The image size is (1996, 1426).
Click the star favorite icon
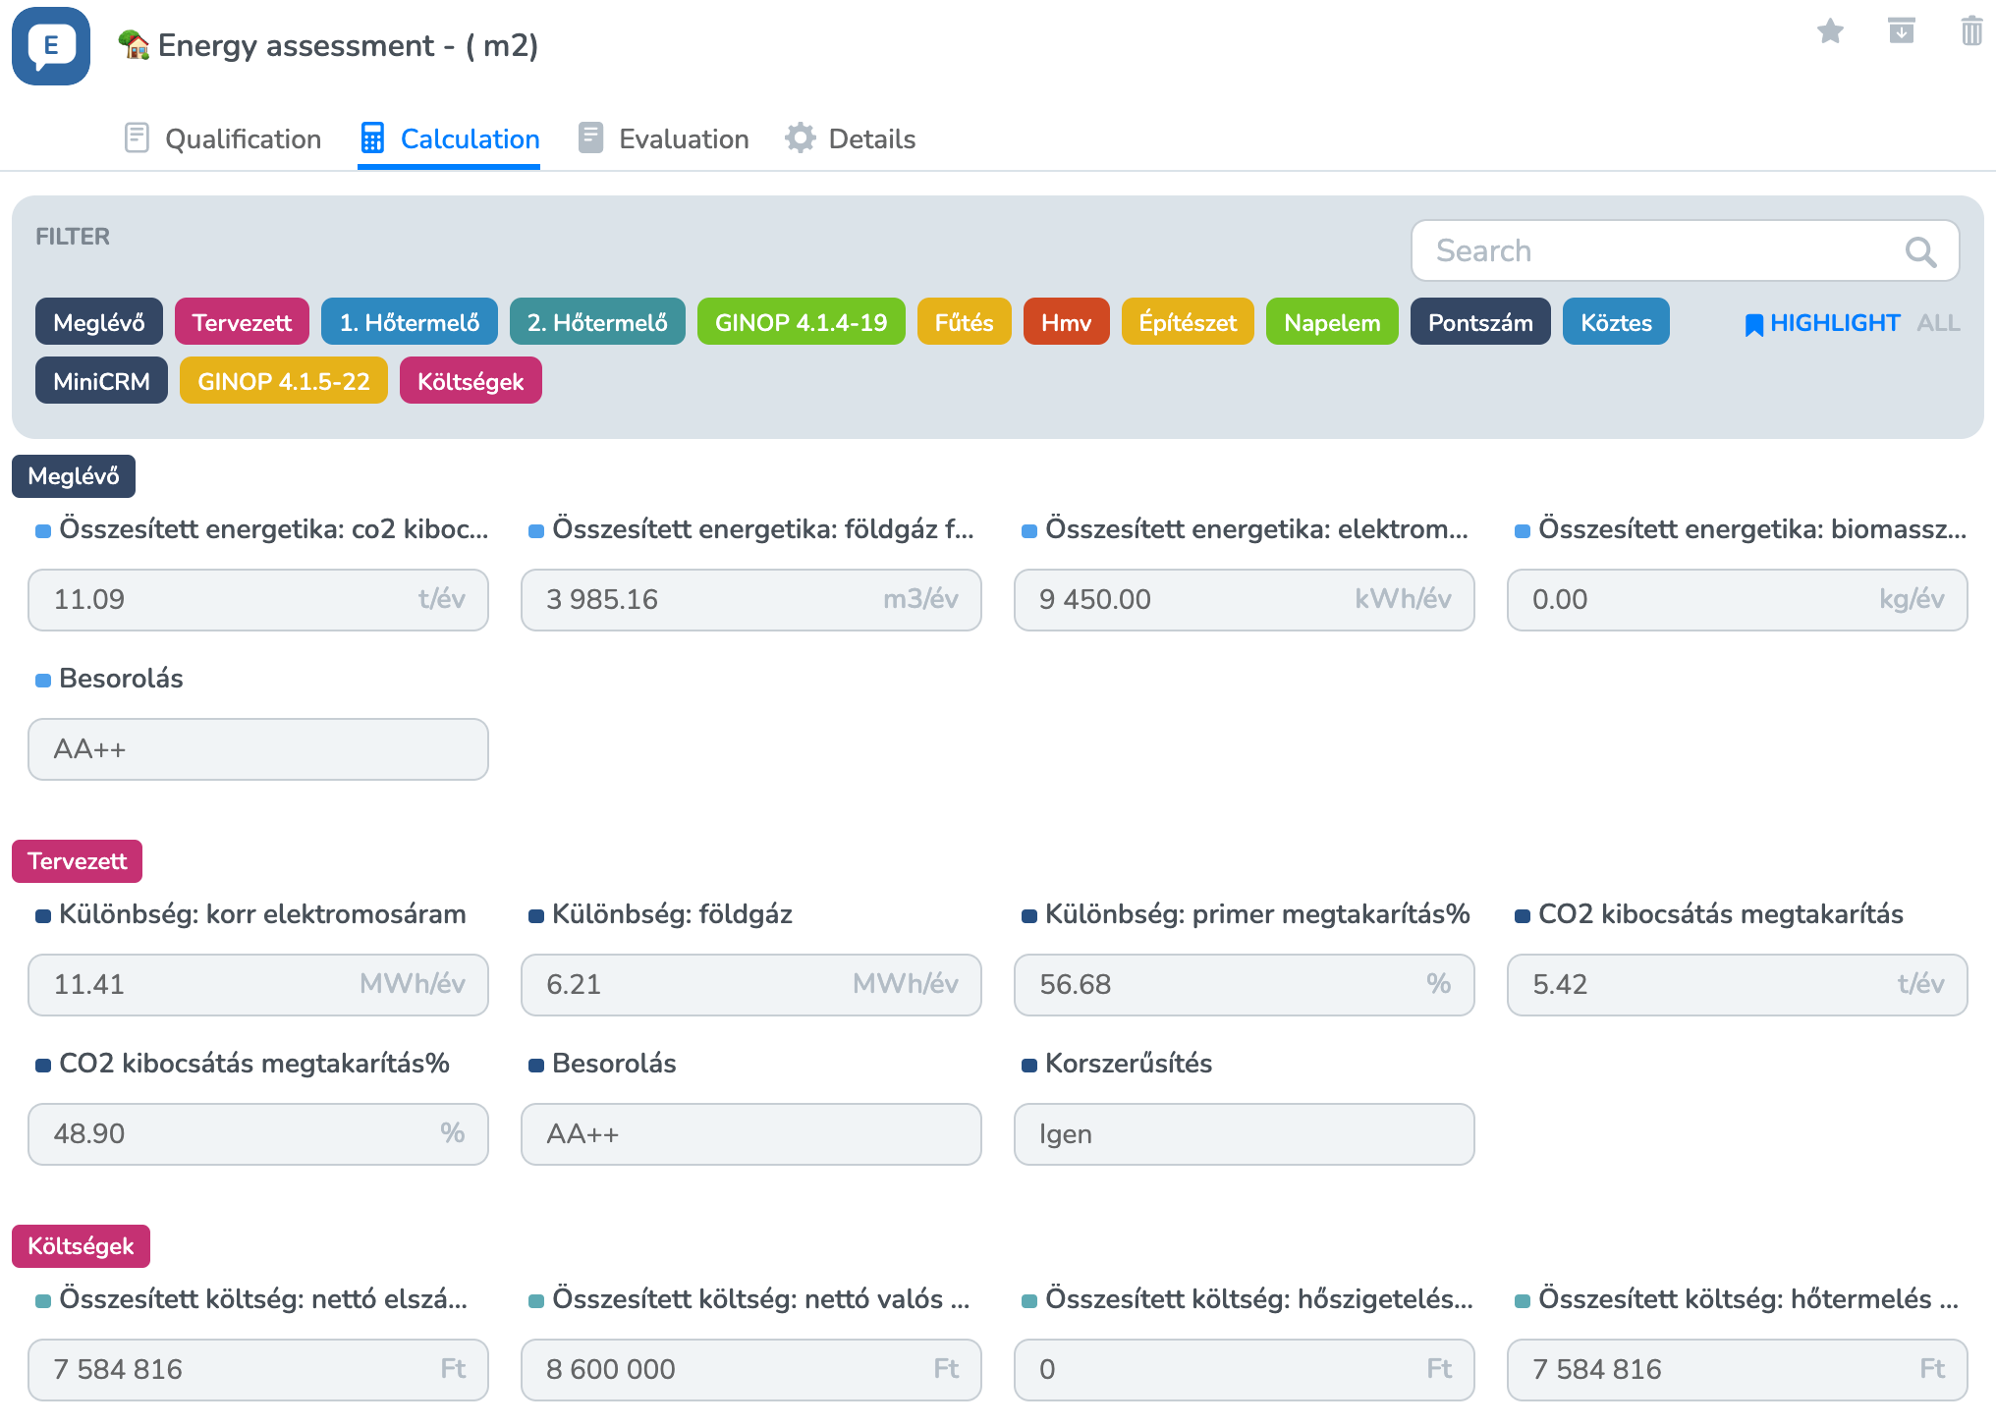pyautogui.click(x=1830, y=31)
